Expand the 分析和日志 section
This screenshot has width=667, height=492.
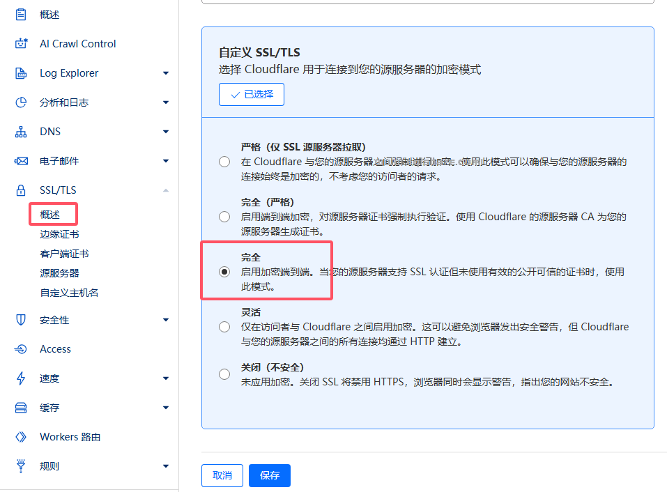click(x=165, y=102)
